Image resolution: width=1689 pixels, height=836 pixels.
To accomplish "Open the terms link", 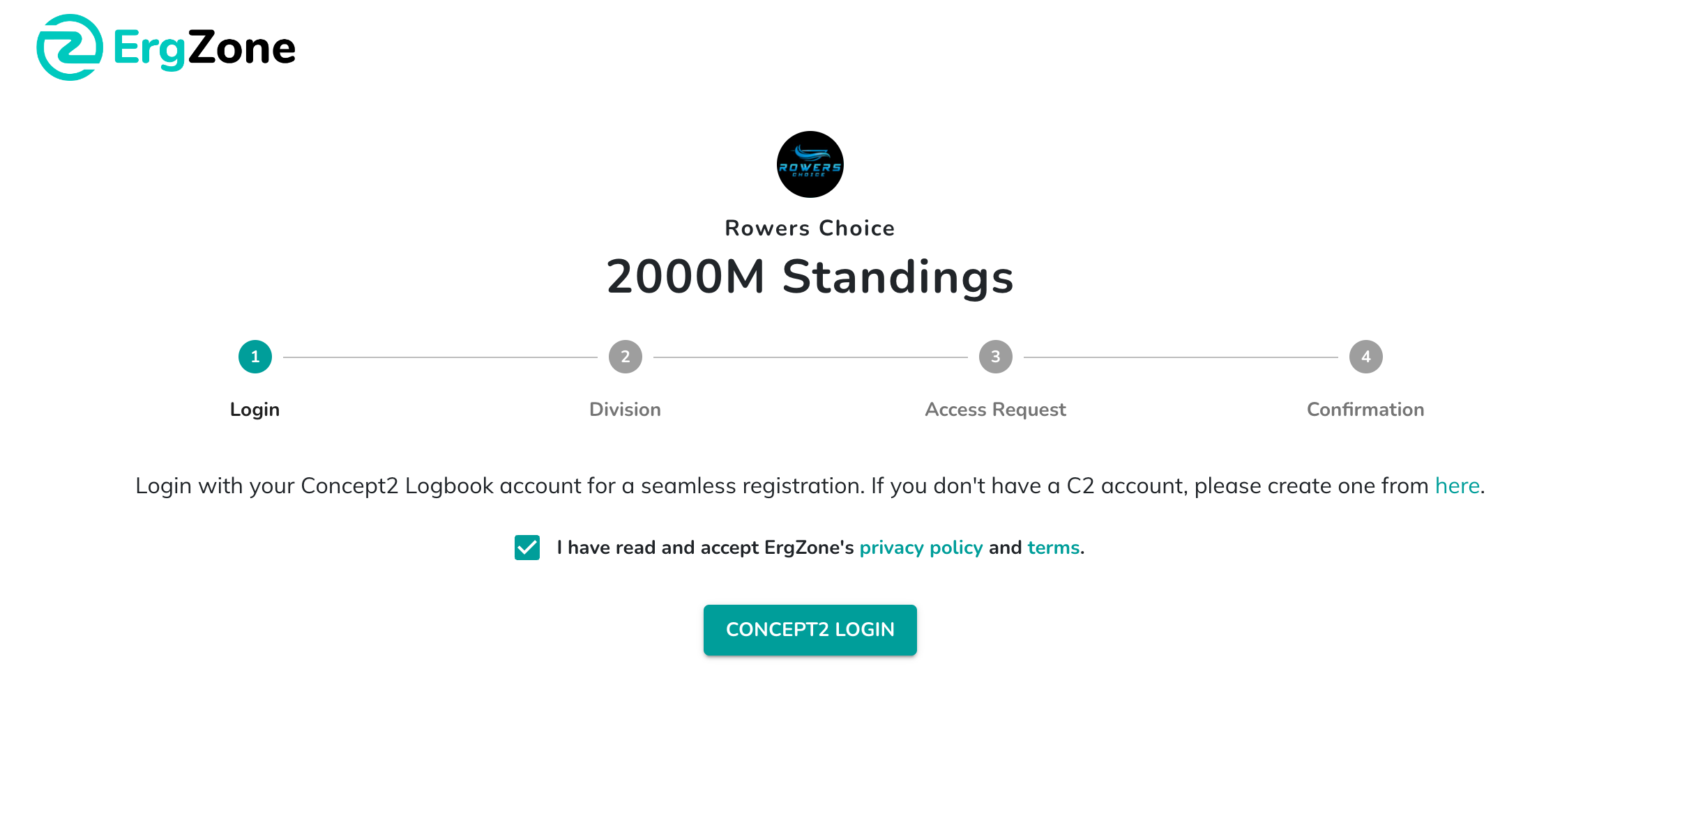I will click(x=1053, y=548).
